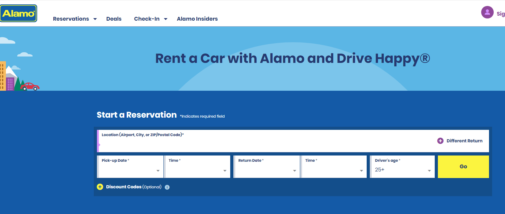Click the Reservations dropdown arrow

click(95, 19)
